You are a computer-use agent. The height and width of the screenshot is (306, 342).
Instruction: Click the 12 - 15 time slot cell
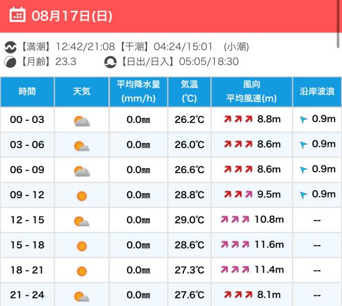pyautogui.click(x=27, y=220)
